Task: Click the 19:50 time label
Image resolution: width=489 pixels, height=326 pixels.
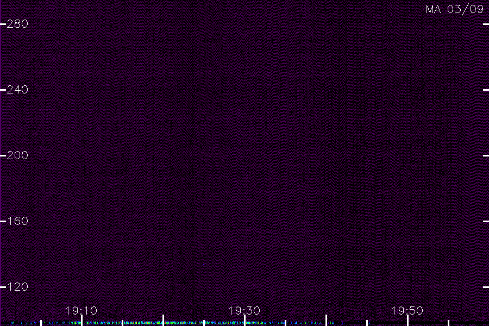Action: tap(407, 311)
